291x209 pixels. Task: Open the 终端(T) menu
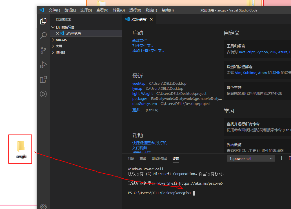[151, 10]
